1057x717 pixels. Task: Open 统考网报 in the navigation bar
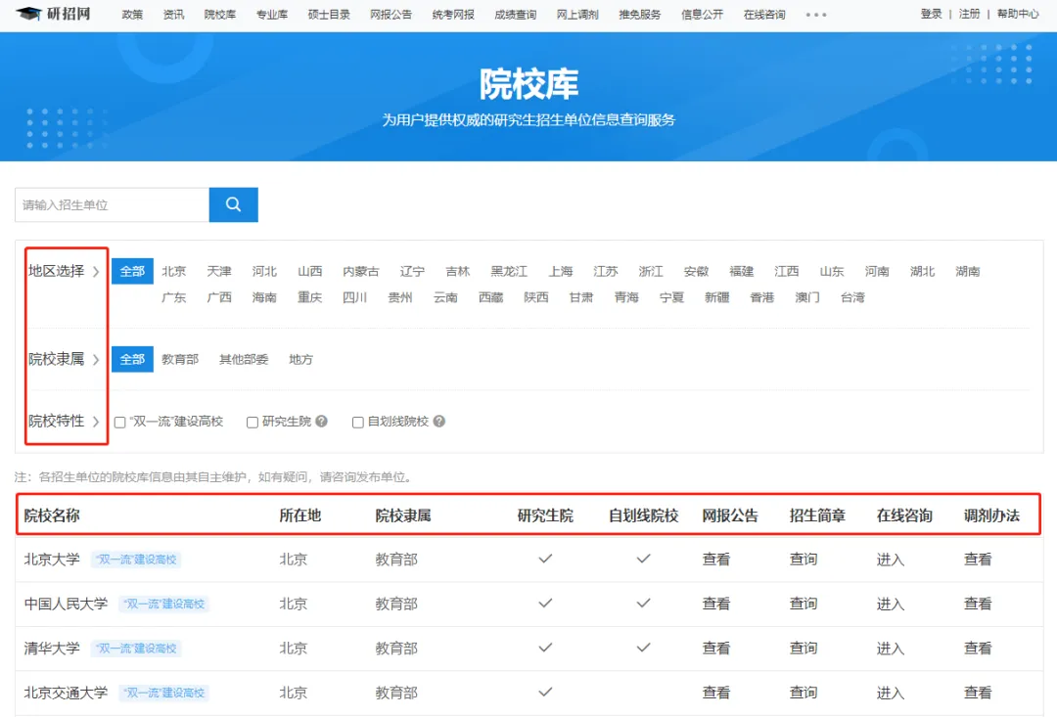[x=453, y=14]
